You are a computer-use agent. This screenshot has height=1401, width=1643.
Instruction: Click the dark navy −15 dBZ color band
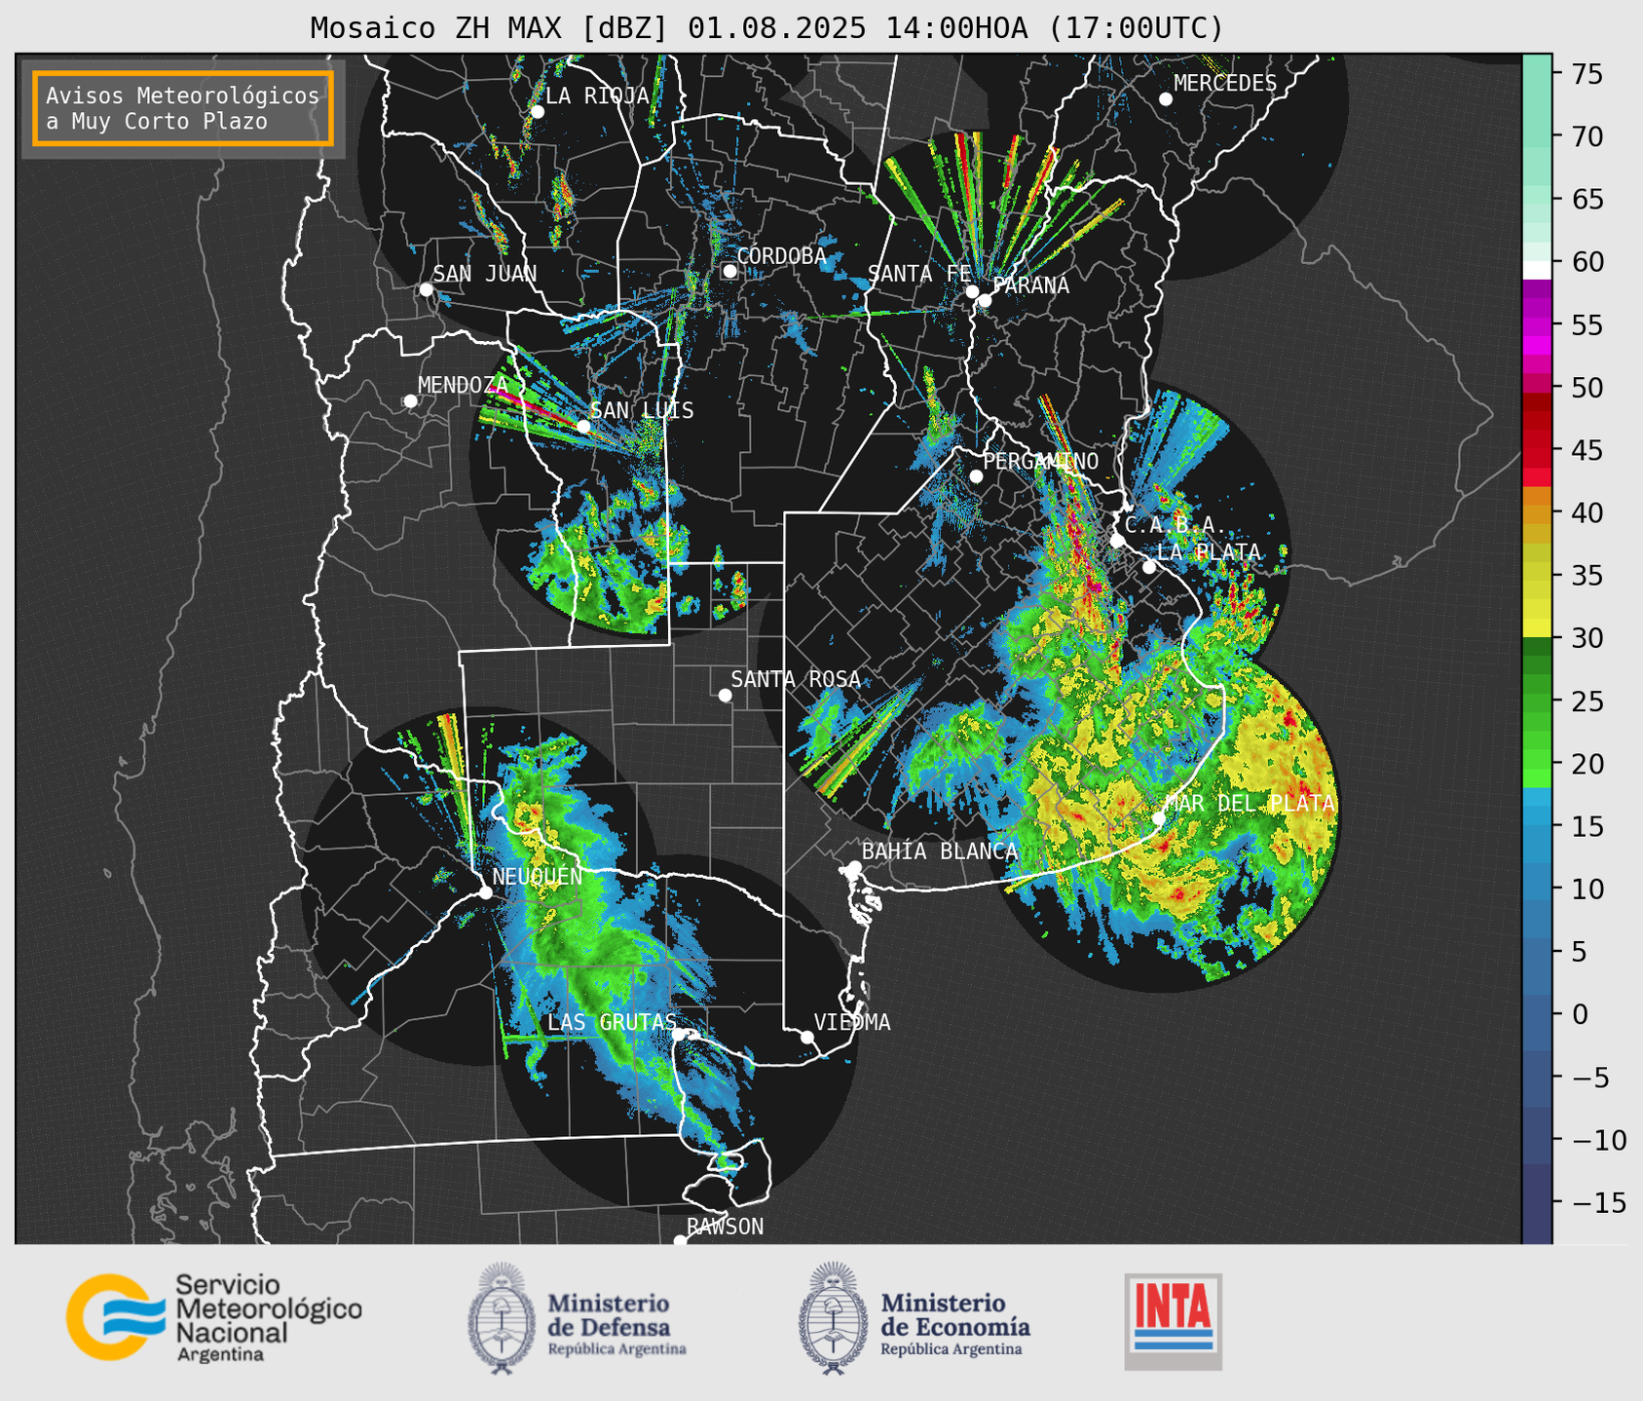tap(1537, 1203)
